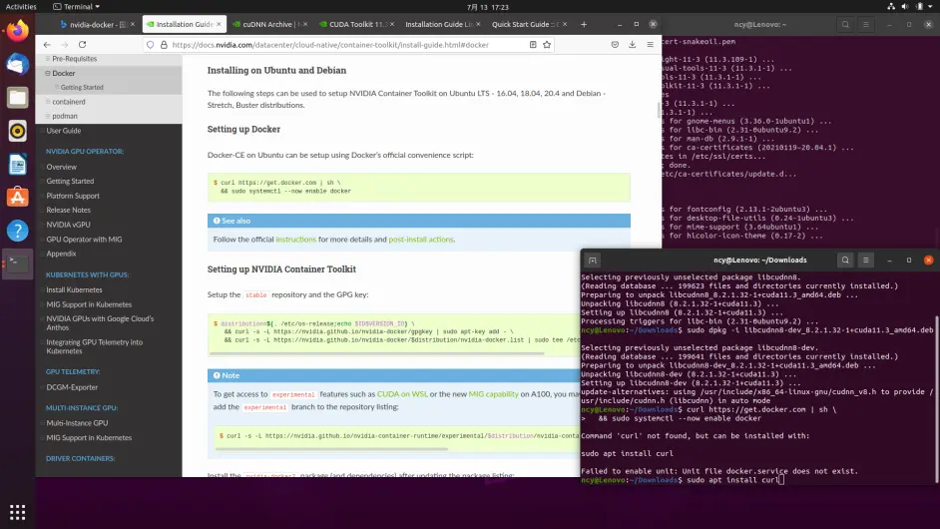Toggle Firefox reader view icon
Image resolution: width=940 pixels, height=529 pixels.
(x=532, y=44)
